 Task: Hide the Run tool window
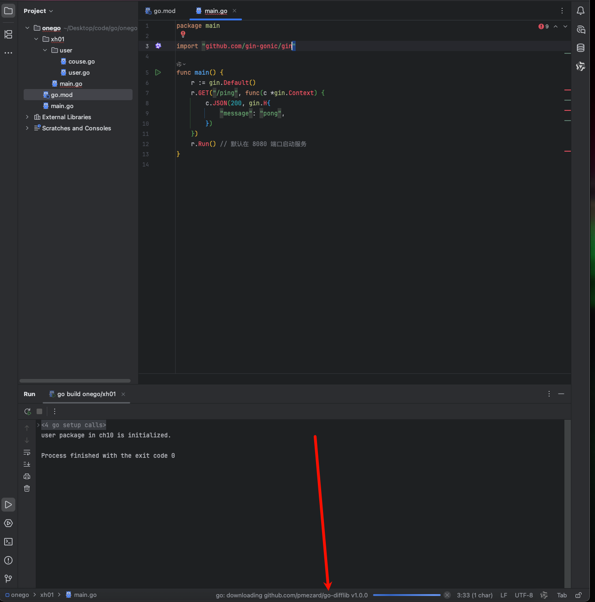(x=561, y=394)
